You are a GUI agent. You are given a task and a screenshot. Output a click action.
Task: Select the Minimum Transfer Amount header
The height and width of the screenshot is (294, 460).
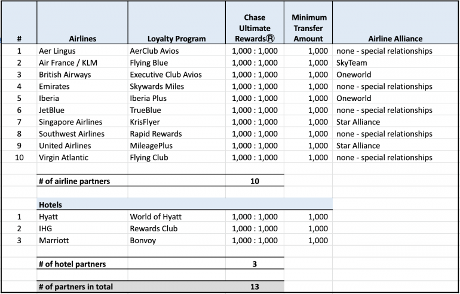tap(308, 28)
